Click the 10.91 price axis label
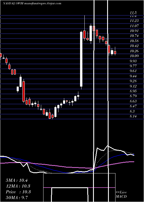Image resolution: width=144 pixels, height=202 pixels. point(134,31)
